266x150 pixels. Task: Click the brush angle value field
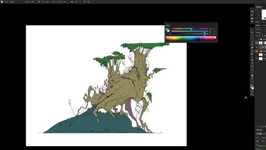coord(78,2)
